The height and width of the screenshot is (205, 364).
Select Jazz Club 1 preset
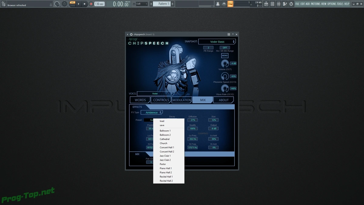tap(169, 156)
